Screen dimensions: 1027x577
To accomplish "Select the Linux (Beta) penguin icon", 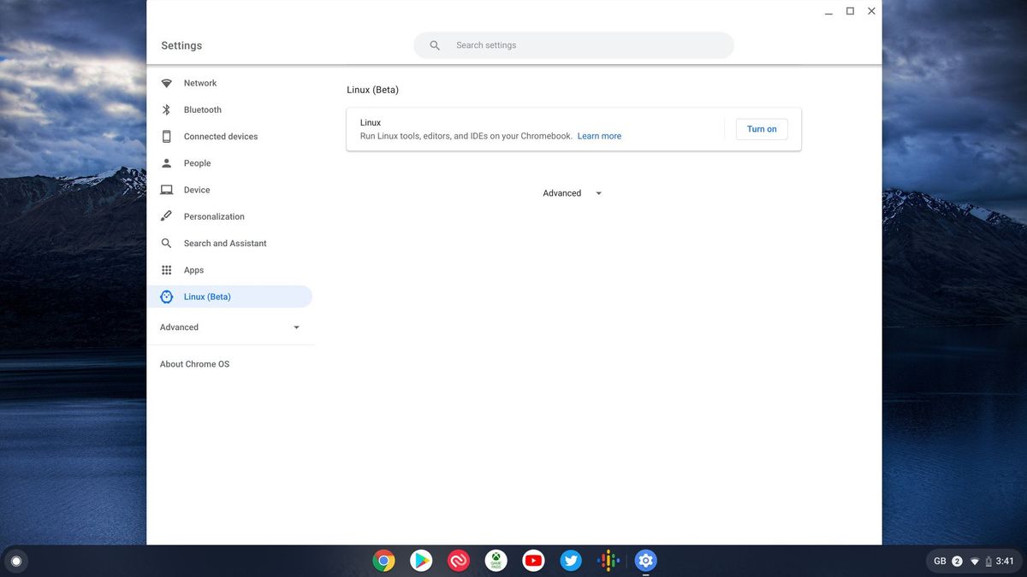I will [166, 296].
